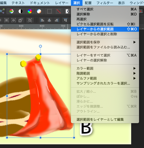Click the share icon in the toolbar

pos(2,11)
